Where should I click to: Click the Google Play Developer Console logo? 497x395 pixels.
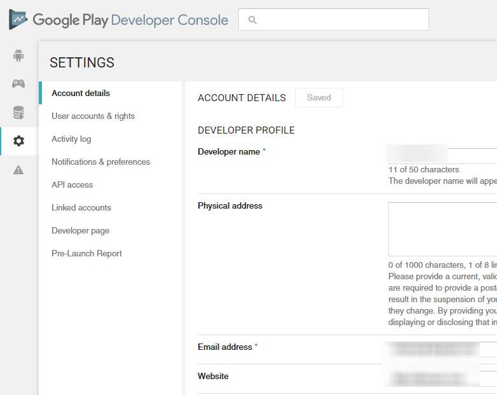pyautogui.click(x=118, y=20)
